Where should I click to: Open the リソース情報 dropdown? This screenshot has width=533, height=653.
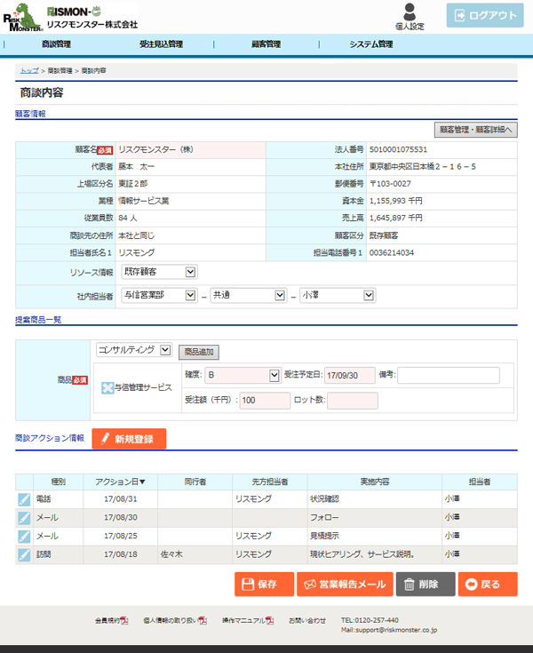pos(159,272)
